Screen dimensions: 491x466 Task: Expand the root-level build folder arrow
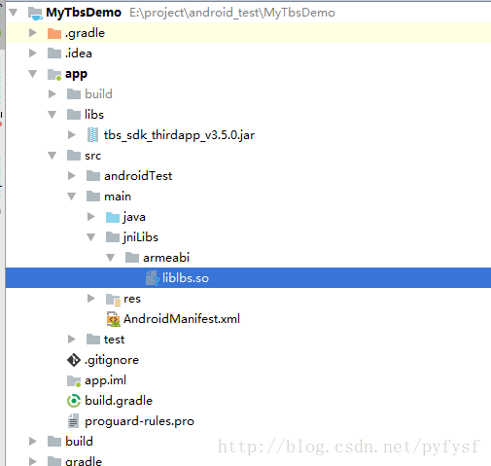pos(32,442)
